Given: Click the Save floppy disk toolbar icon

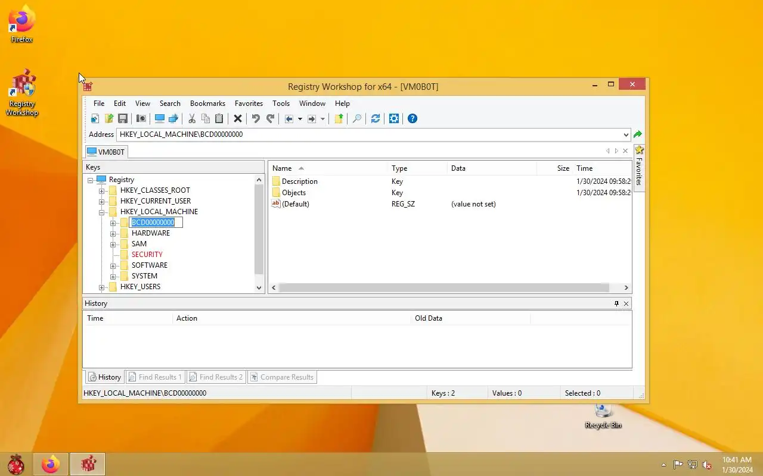Looking at the screenshot, I should [x=123, y=118].
